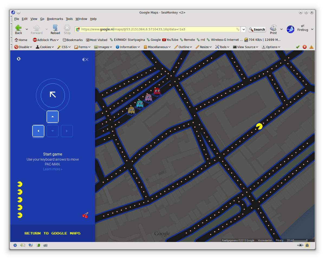
Task: Open the File menu
Action: pyautogui.click(x=17, y=19)
